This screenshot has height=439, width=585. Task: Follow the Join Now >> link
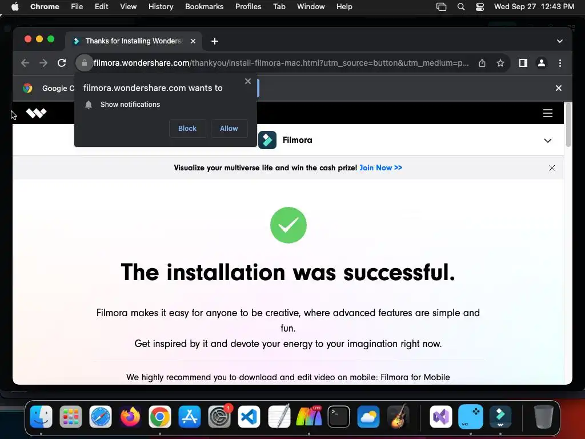point(381,167)
